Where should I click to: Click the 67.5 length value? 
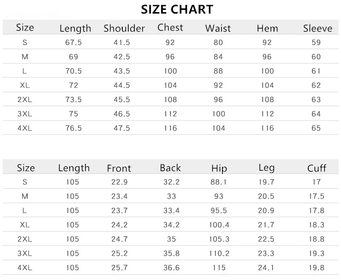pyautogui.click(x=74, y=43)
